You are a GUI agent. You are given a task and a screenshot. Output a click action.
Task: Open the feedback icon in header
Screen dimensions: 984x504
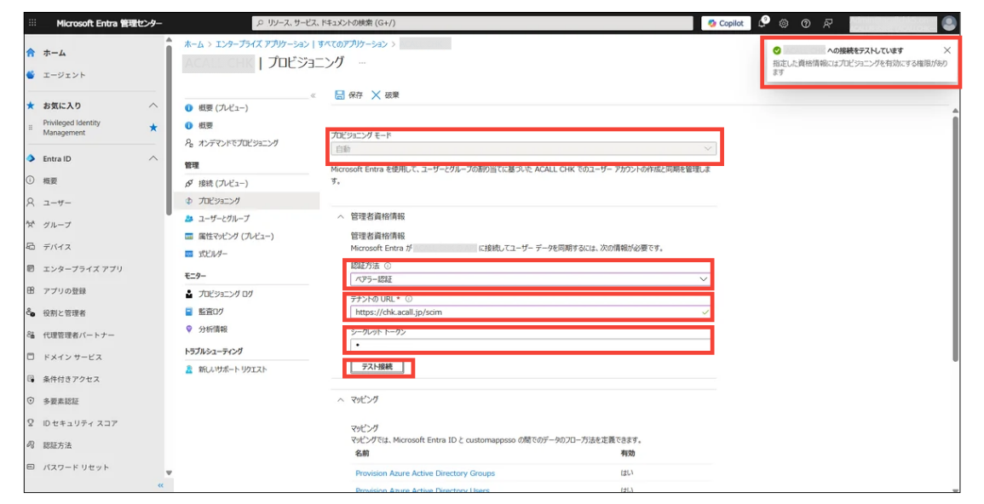827,23
